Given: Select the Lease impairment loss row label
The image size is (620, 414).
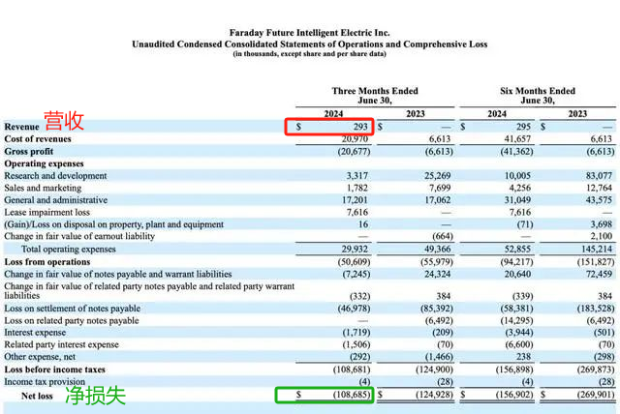Looking at the screenshot, I should click(48, 212).
